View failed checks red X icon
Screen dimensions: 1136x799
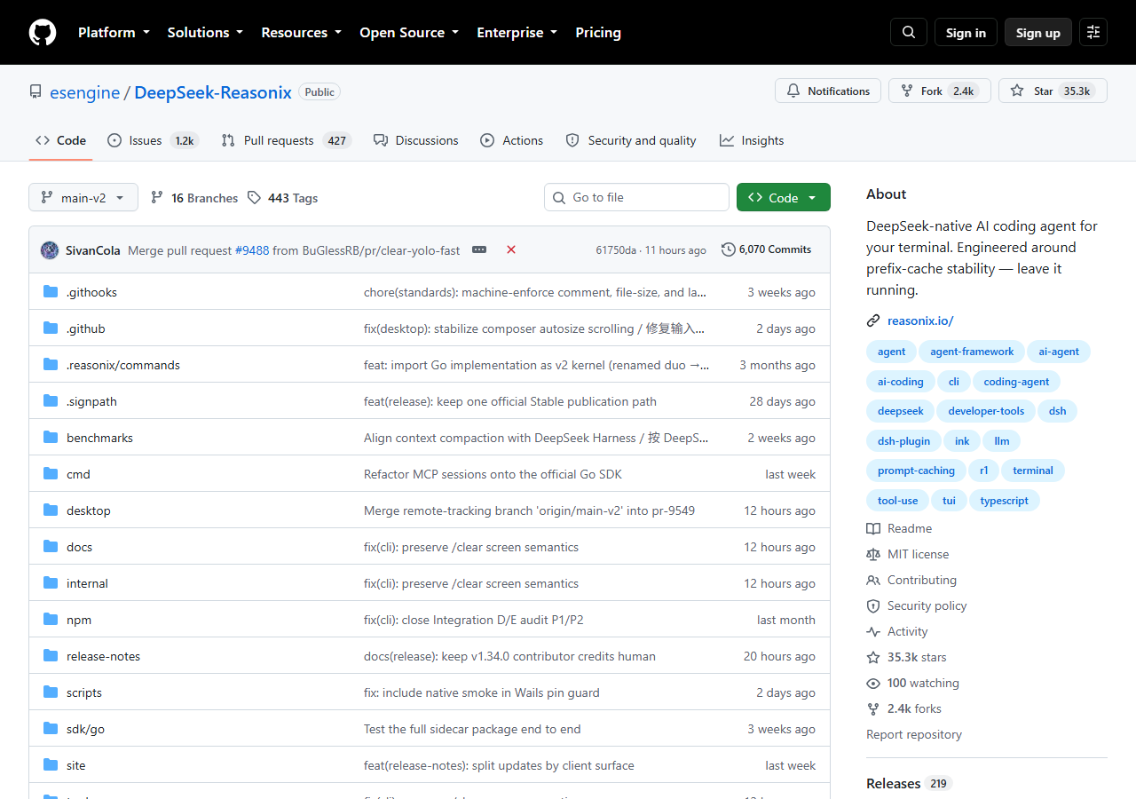pos(511,250)
